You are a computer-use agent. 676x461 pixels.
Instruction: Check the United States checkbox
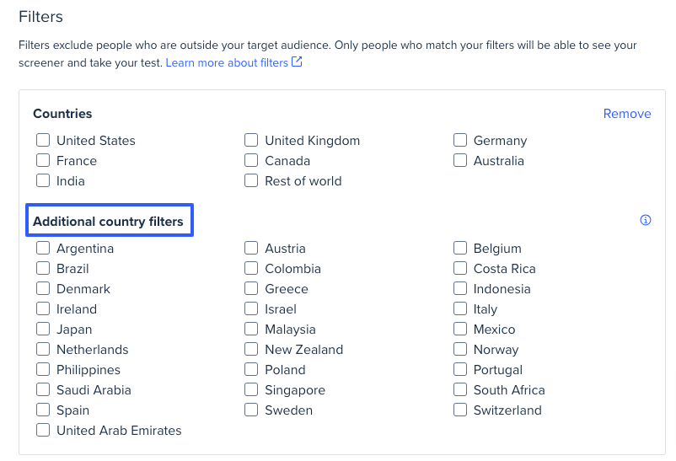[43, 140]
